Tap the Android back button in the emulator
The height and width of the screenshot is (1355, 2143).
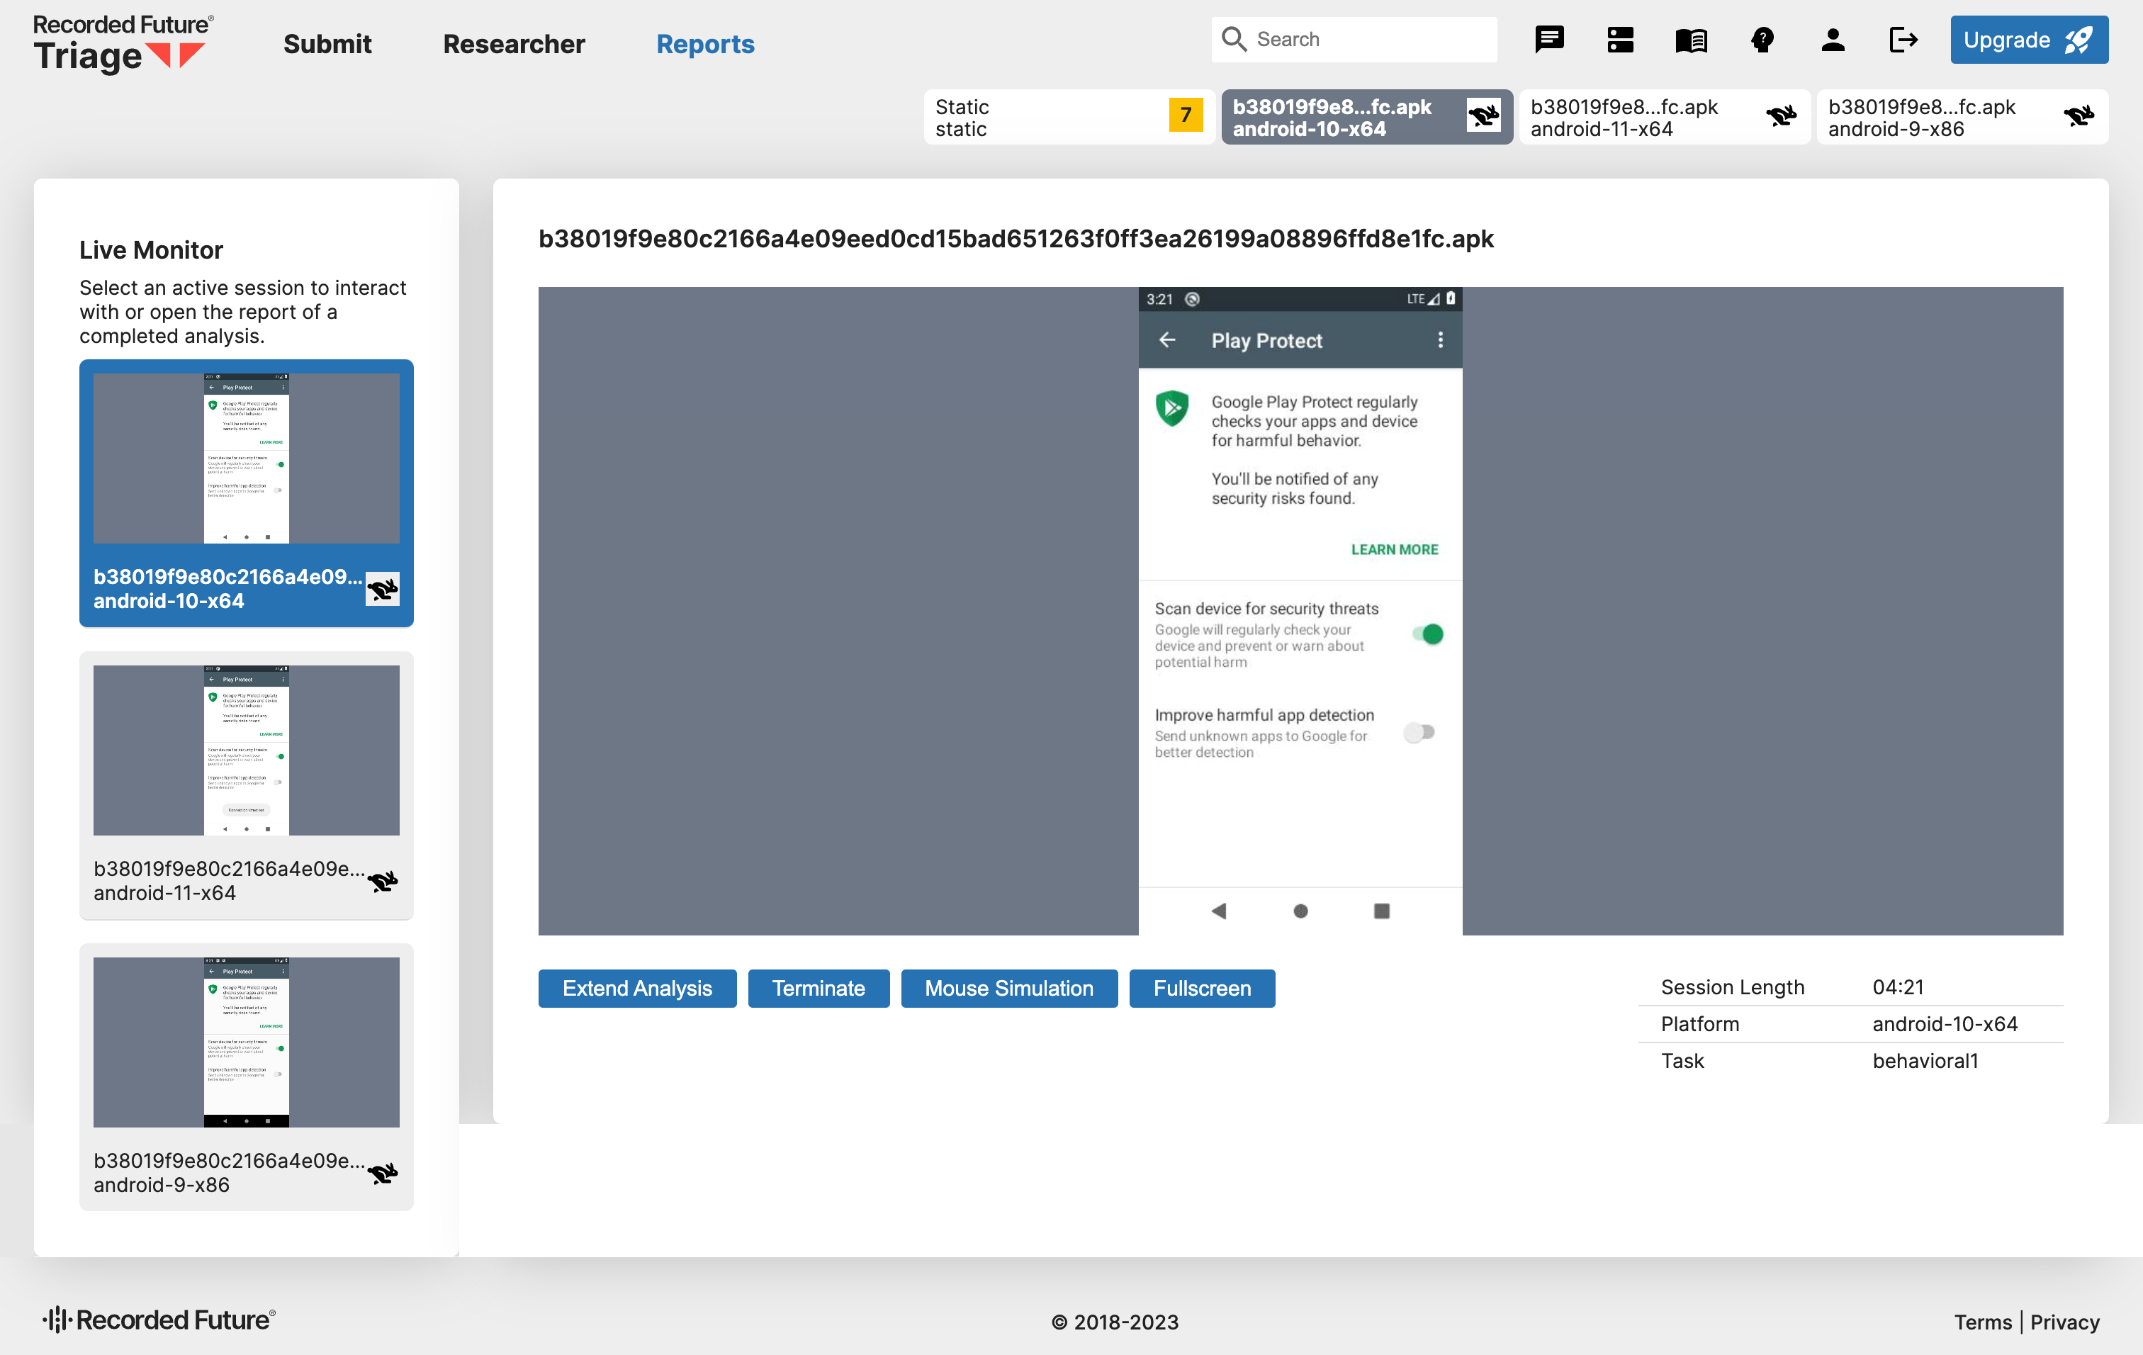pyautogui.click(x=1219, y=910)
